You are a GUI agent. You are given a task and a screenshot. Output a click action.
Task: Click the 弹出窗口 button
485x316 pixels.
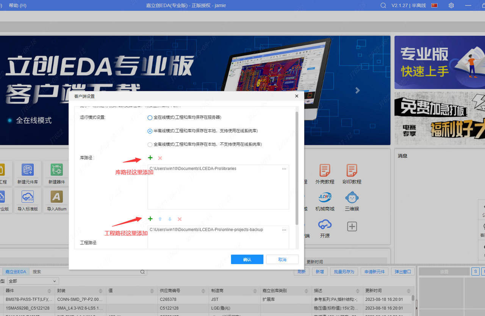[403, 272]
